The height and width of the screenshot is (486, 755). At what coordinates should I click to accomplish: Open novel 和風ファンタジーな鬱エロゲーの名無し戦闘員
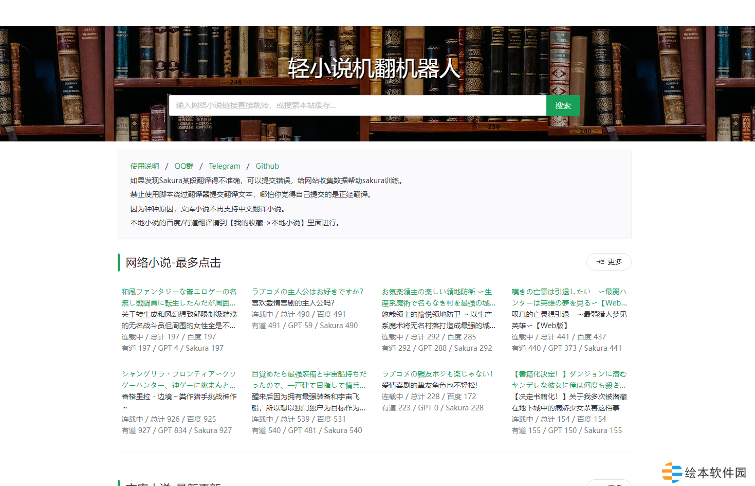coord(179,297)
